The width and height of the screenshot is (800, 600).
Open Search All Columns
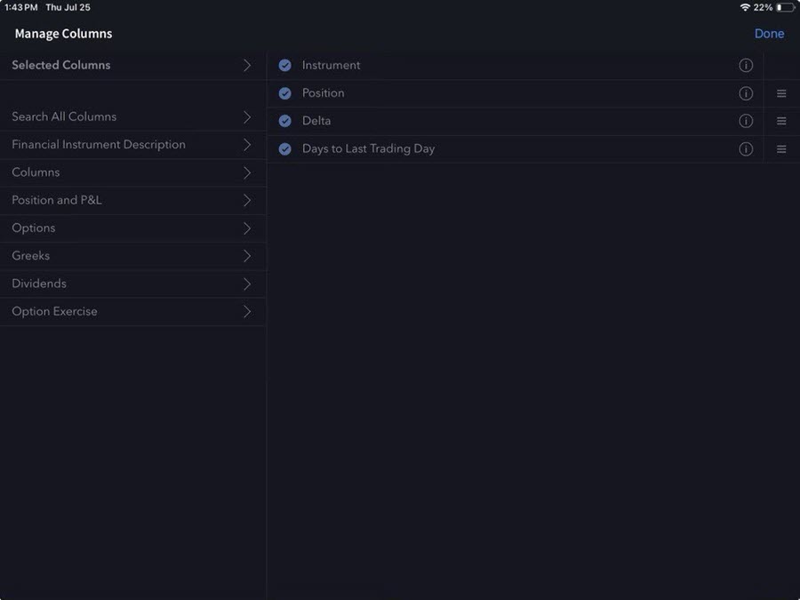point(133,116)
